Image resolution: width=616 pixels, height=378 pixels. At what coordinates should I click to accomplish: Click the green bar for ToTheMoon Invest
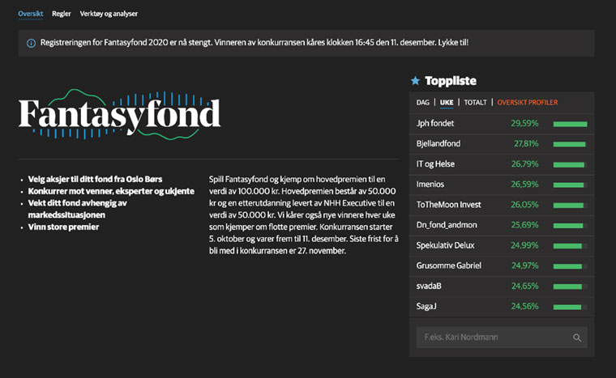(570, 206)
